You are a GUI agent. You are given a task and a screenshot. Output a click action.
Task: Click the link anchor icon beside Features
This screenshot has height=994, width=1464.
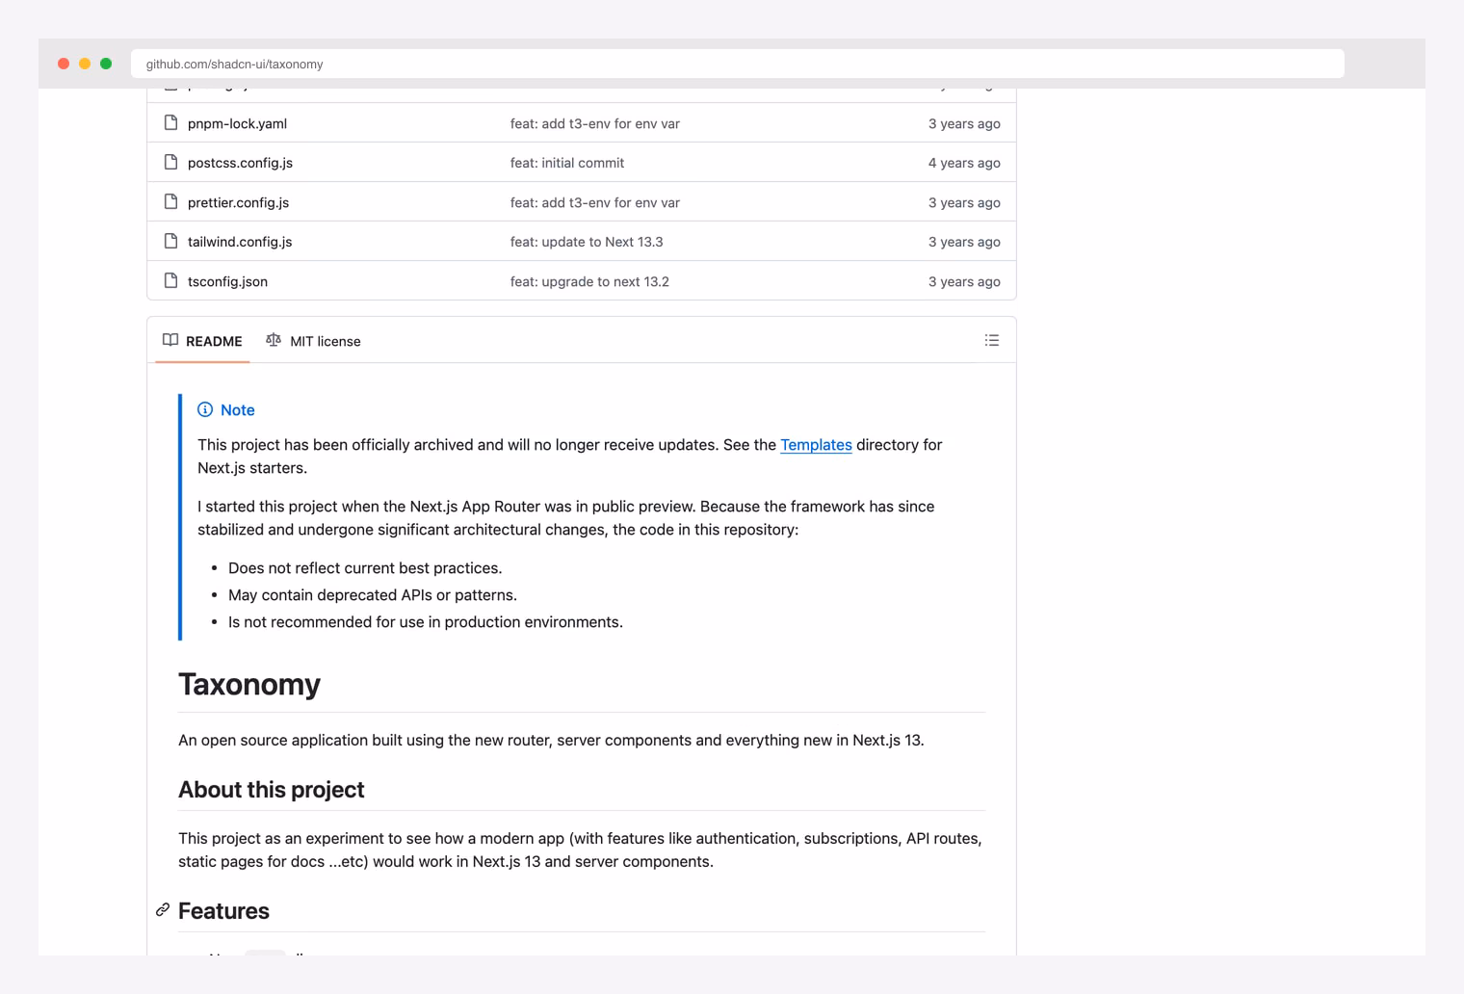click(x=163, y=910)
